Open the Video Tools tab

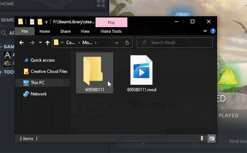coord(111,31)
